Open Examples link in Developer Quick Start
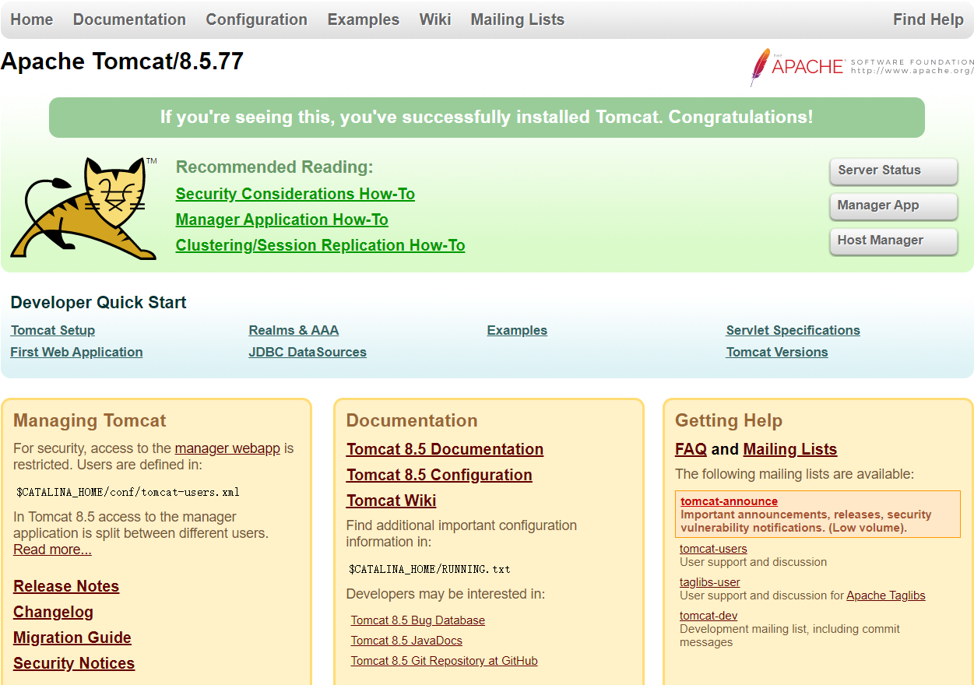This screenshot has height=685, width=974. pos(517,330)
